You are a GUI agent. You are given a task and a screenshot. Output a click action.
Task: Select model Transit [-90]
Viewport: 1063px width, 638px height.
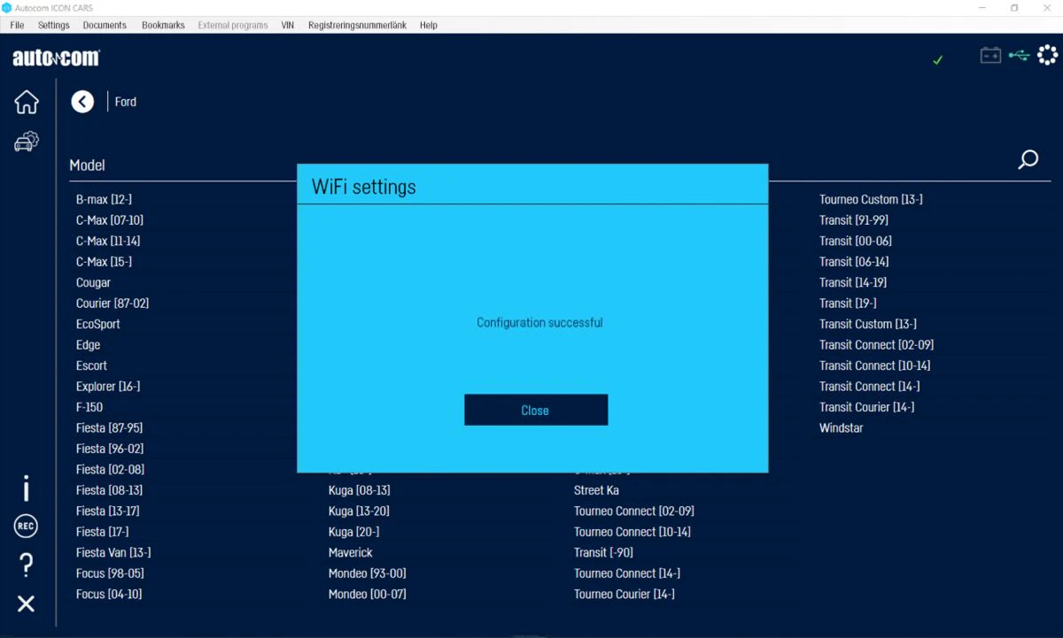pyautogui.click(x=603, y=553)
